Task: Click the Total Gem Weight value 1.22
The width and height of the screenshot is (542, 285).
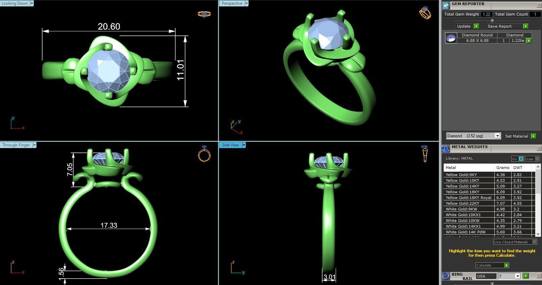Action: pyautogui.click(x=486, y=14)
